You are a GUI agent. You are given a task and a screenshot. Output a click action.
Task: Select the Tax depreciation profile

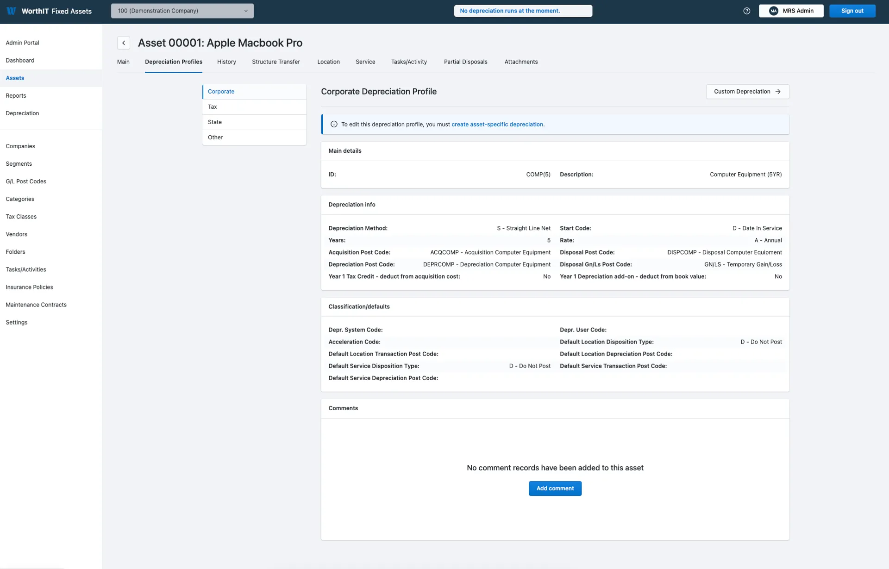(x=213, y=106)
